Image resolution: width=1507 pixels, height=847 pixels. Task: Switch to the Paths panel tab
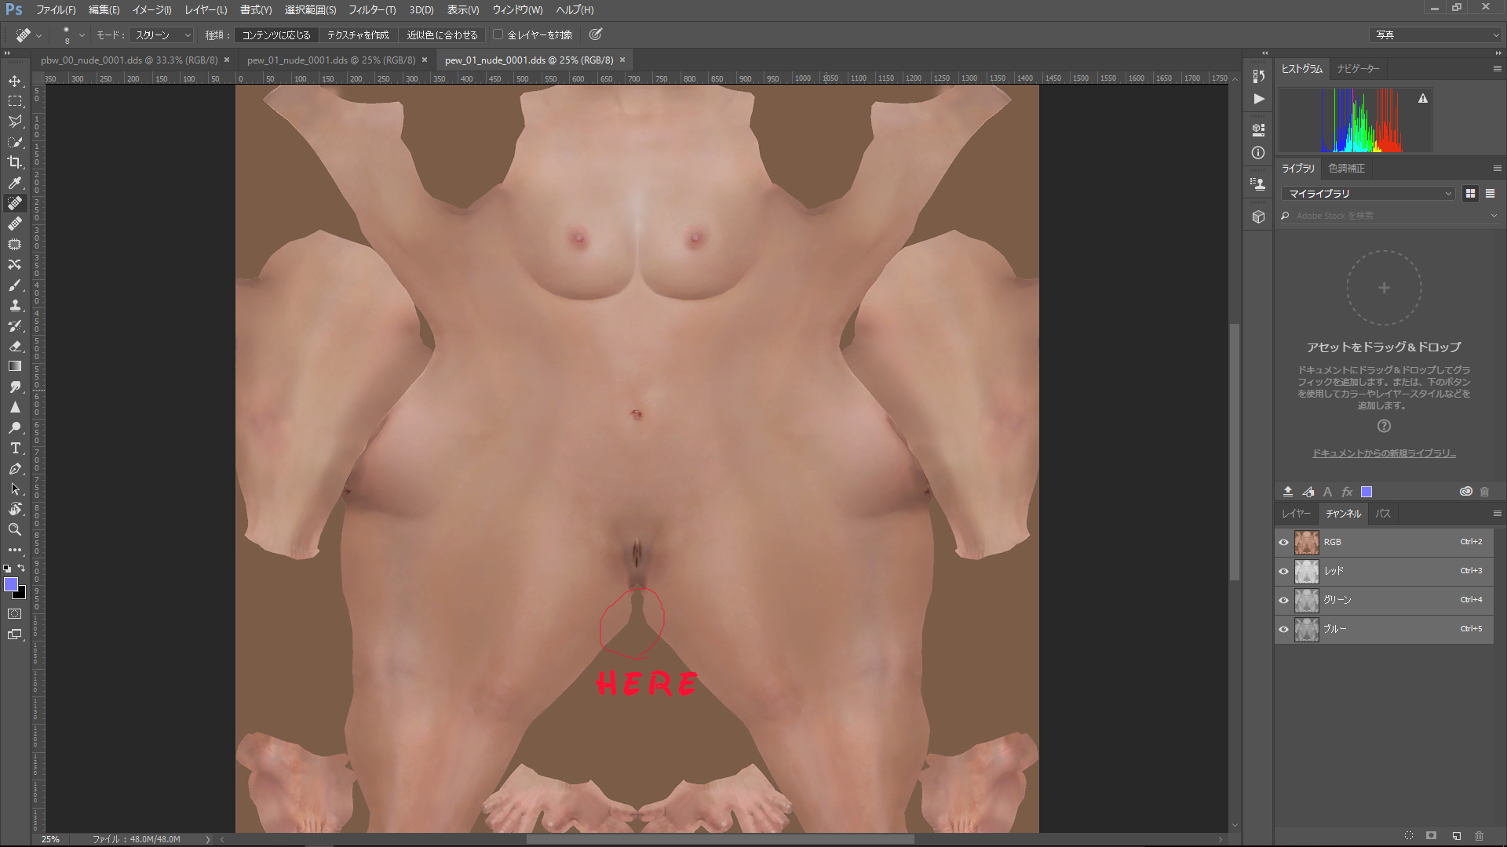coord(1383,514)
